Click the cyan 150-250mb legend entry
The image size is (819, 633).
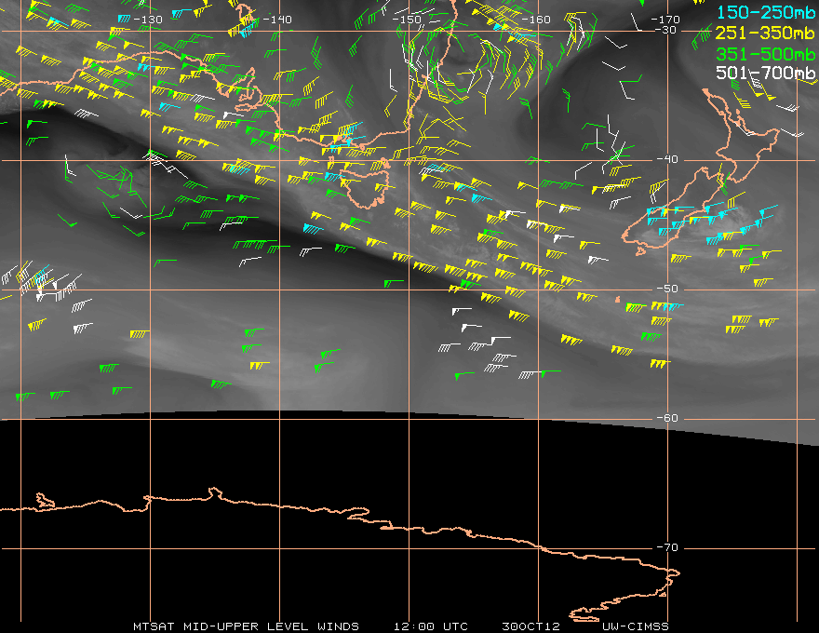point(766,12)
